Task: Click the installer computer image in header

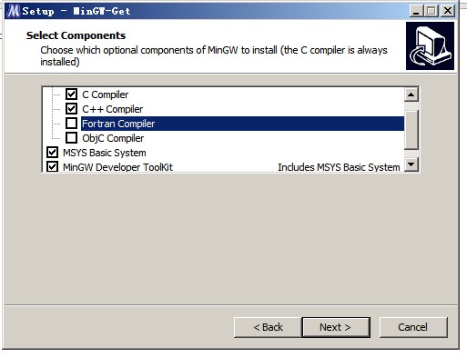Action: 430,45
